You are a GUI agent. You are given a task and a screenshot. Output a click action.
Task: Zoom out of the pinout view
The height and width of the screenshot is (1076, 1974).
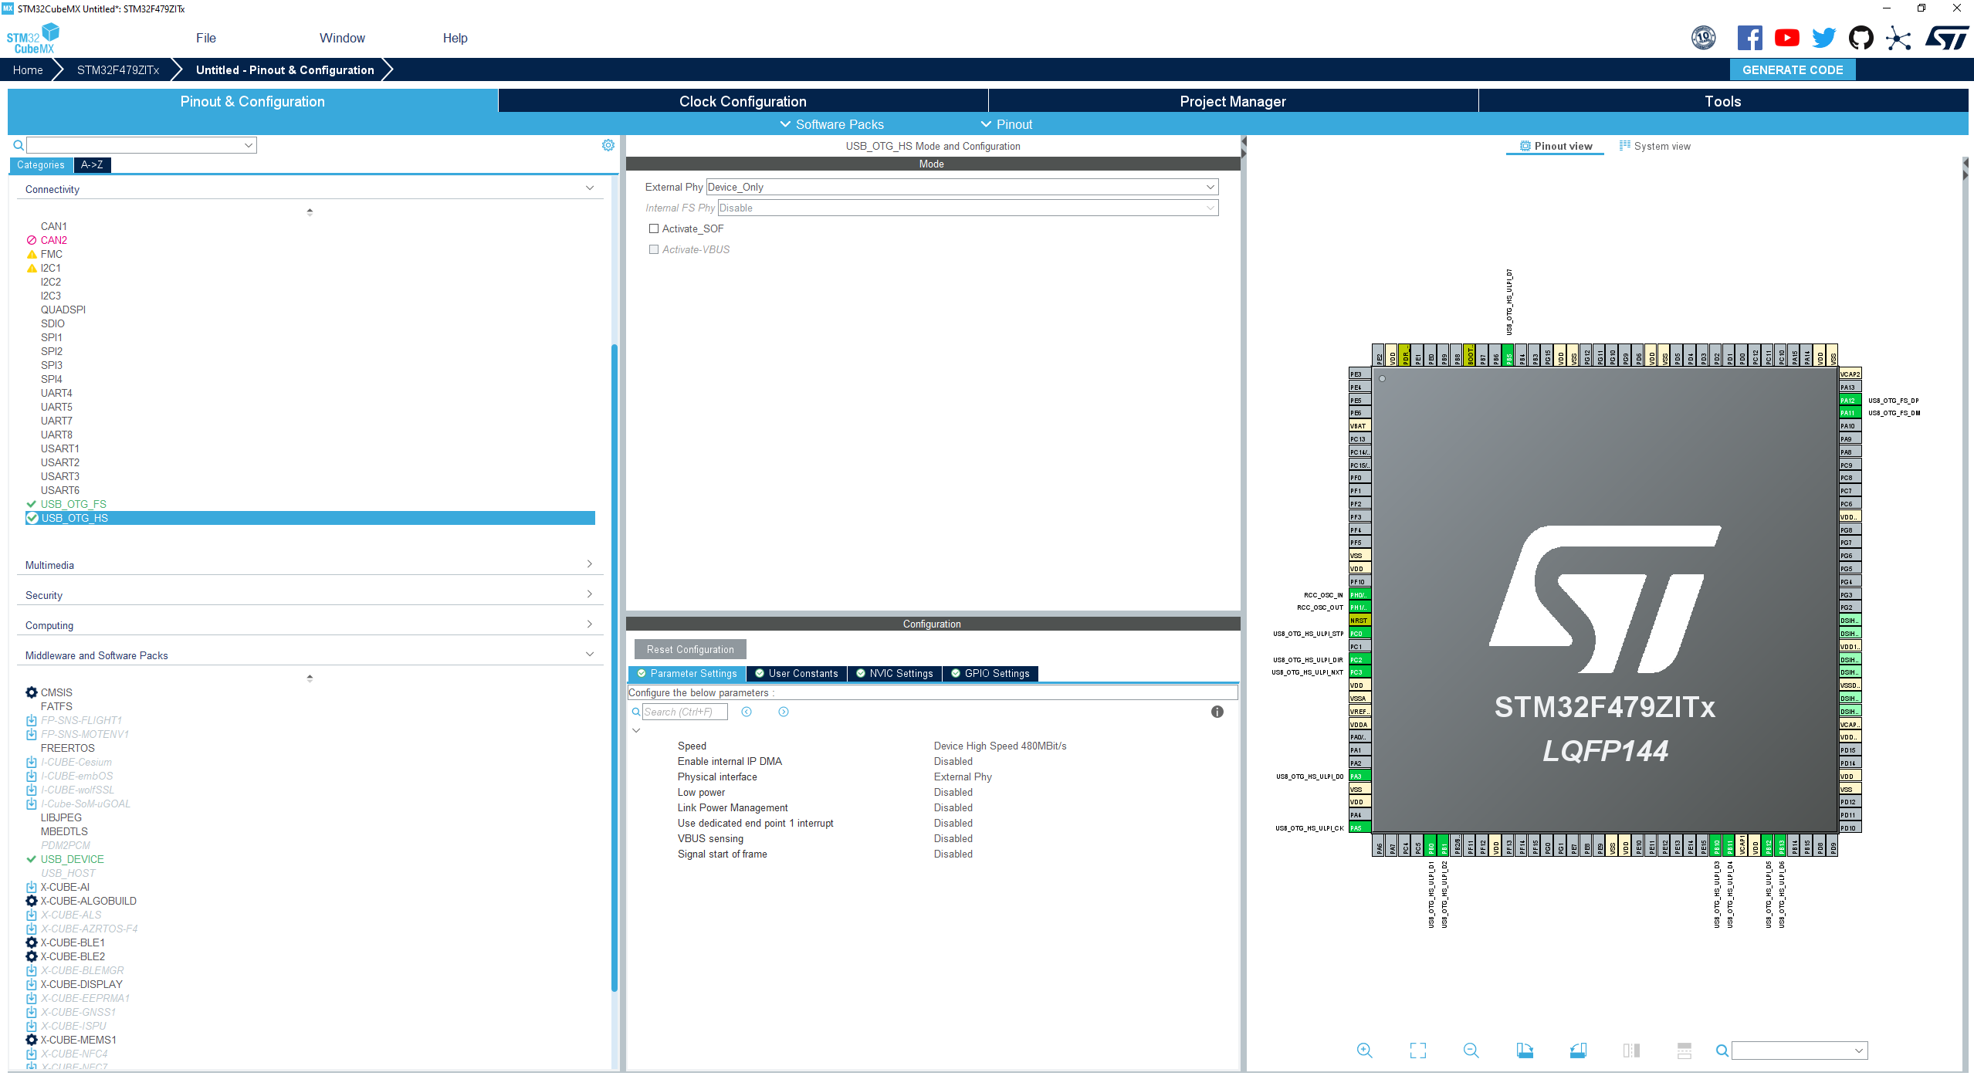(1471, 1051)
